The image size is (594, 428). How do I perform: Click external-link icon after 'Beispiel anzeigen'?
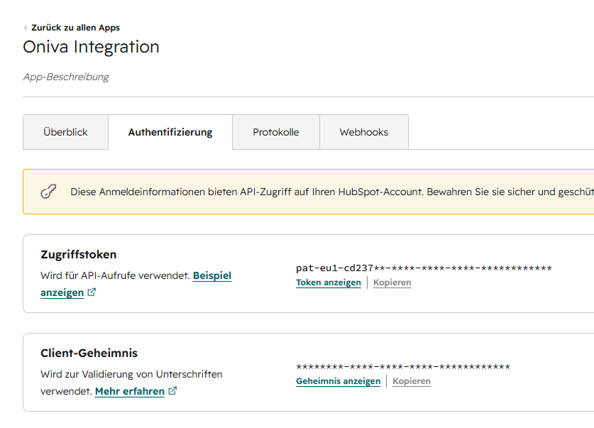[x=92, y=292]
